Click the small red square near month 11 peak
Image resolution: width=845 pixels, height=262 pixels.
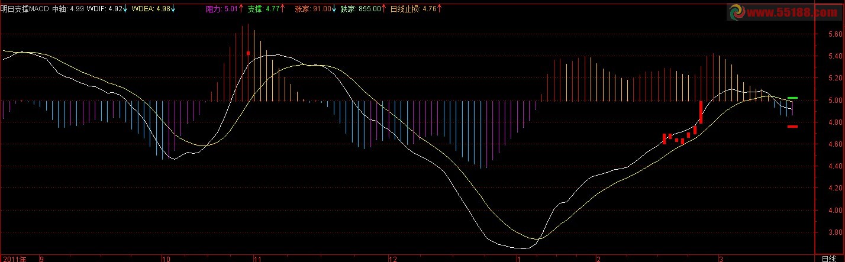tap(248, 53)
